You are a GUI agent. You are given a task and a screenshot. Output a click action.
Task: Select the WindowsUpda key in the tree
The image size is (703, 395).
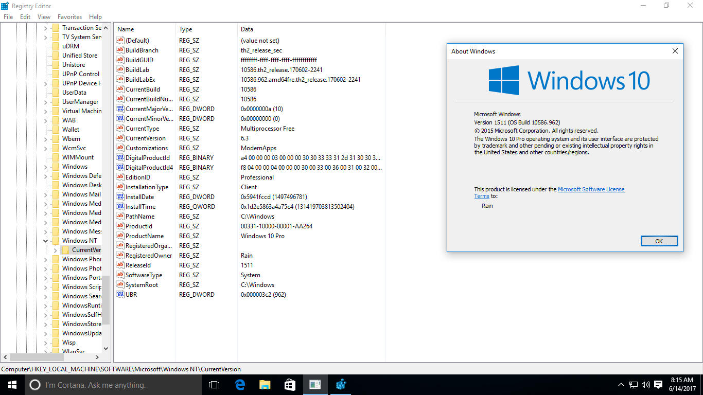point(82,333)
